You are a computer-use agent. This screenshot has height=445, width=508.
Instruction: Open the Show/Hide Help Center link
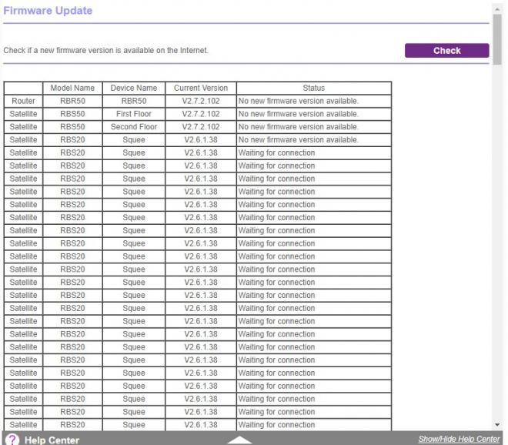coord(459,439)
